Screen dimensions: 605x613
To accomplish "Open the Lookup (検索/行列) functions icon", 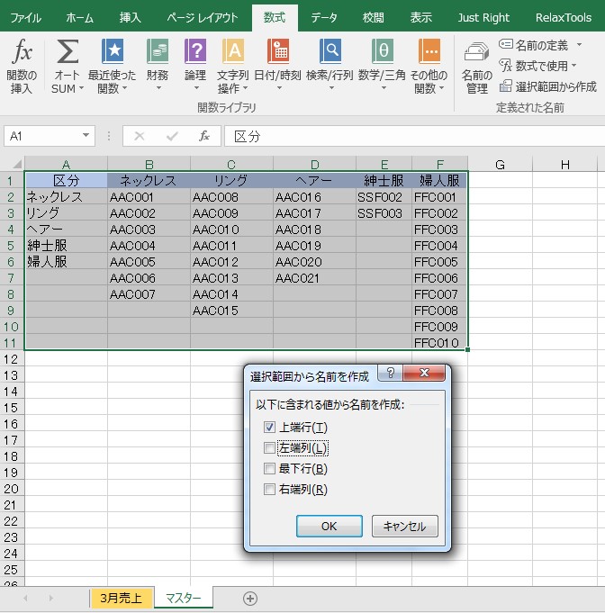I will (x=330, y=51).
